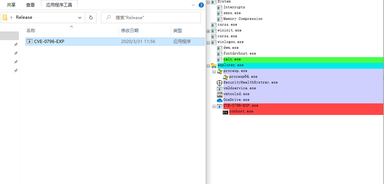The width and height of the screenshot is (384, 184).
Task: Select the OneDrive.exe cloud icon
Action: tap(219, 100)
